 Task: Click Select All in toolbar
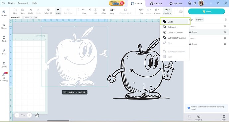coord(48,11)
